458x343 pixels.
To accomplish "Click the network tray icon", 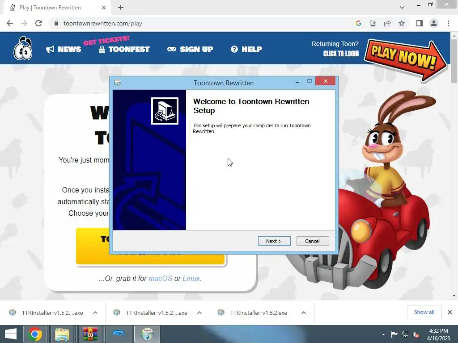I will 405,335.
